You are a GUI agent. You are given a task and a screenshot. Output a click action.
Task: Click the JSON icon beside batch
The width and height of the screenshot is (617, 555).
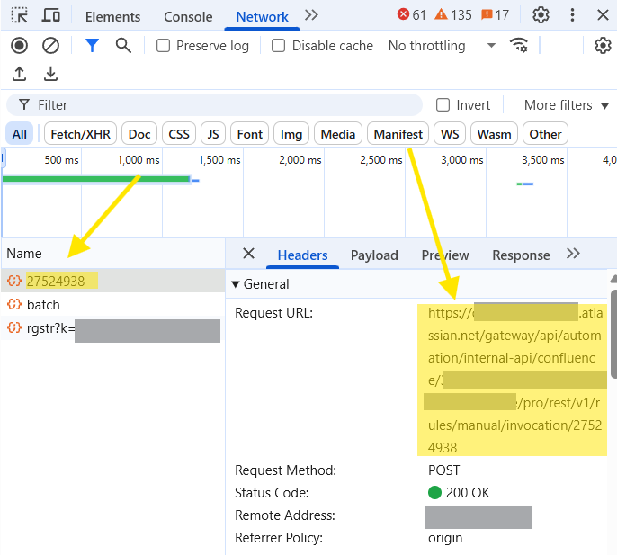tap(14, 304)
